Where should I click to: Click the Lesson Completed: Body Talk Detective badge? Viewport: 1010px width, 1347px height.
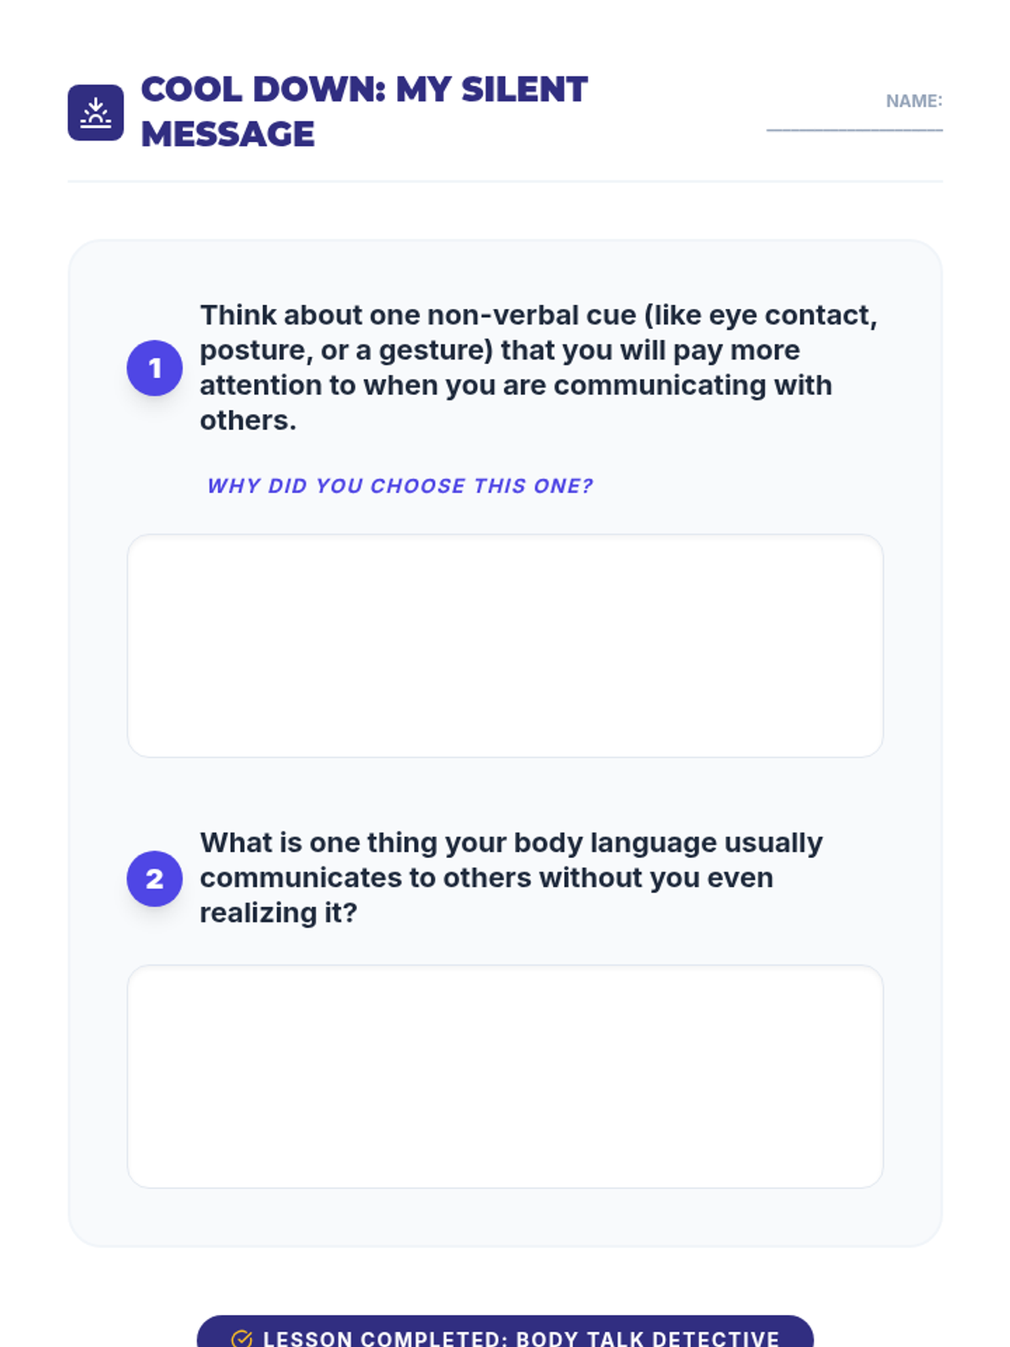[x=505, y=1334]
